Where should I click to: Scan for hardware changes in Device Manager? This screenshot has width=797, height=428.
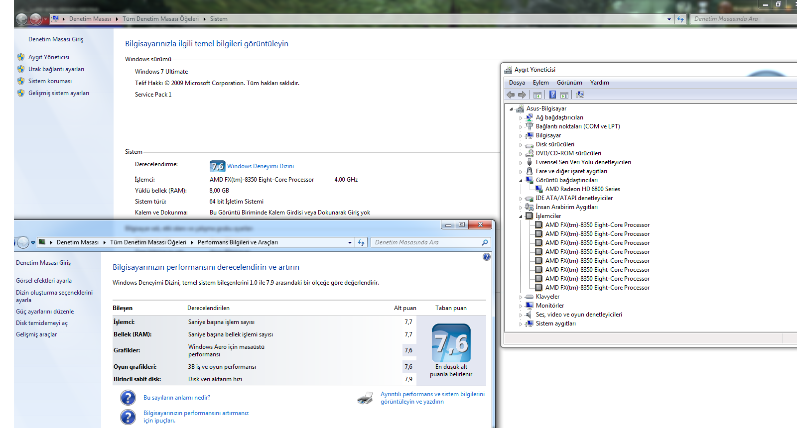(x=580, y=95)
